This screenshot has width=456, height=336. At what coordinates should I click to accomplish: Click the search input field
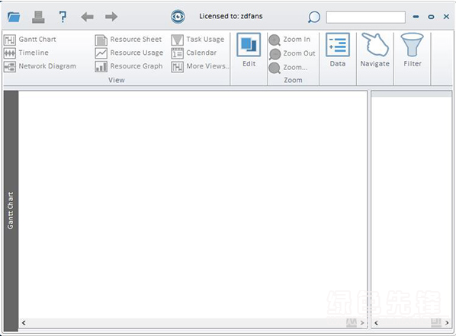click(366, 18)
